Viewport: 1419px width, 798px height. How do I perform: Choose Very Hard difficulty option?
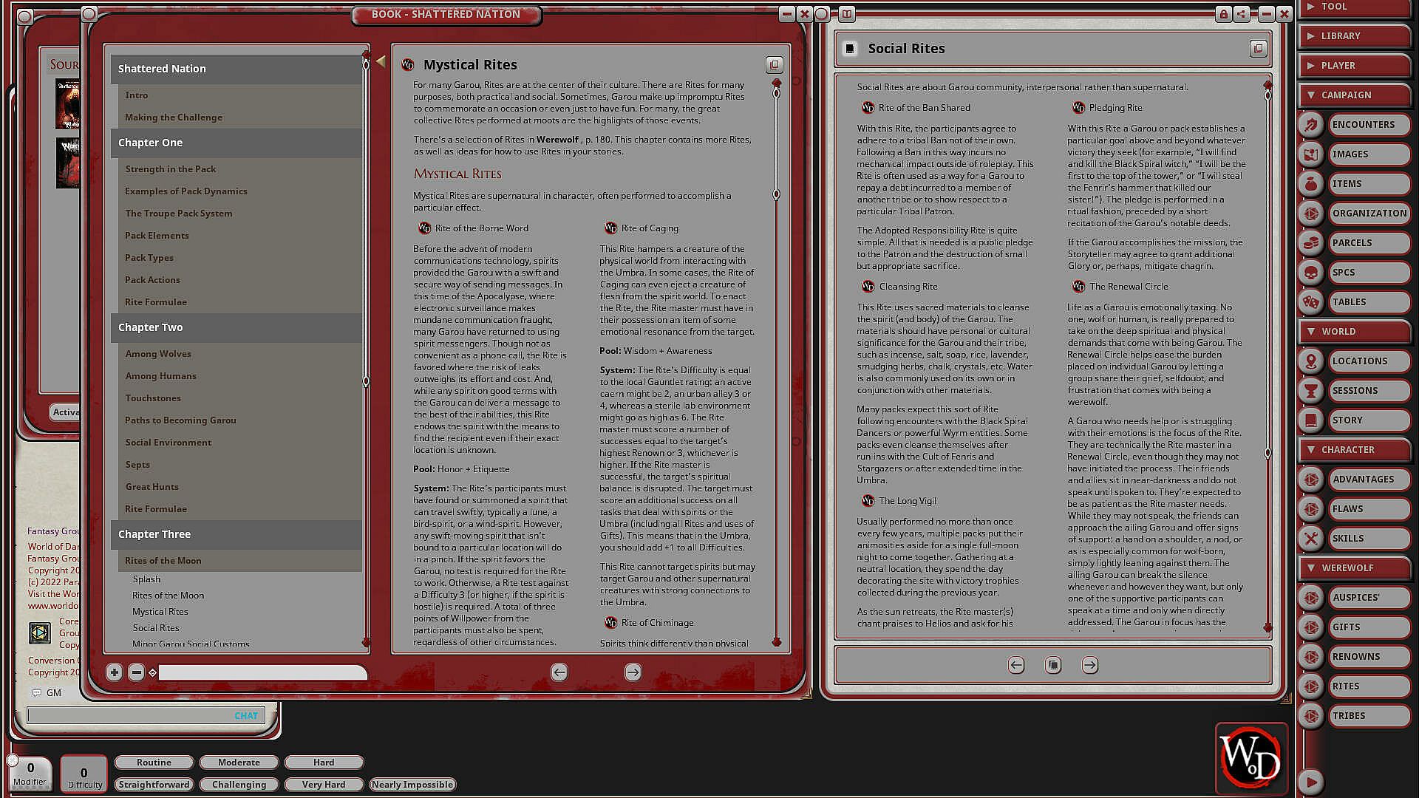click(323, 785)
